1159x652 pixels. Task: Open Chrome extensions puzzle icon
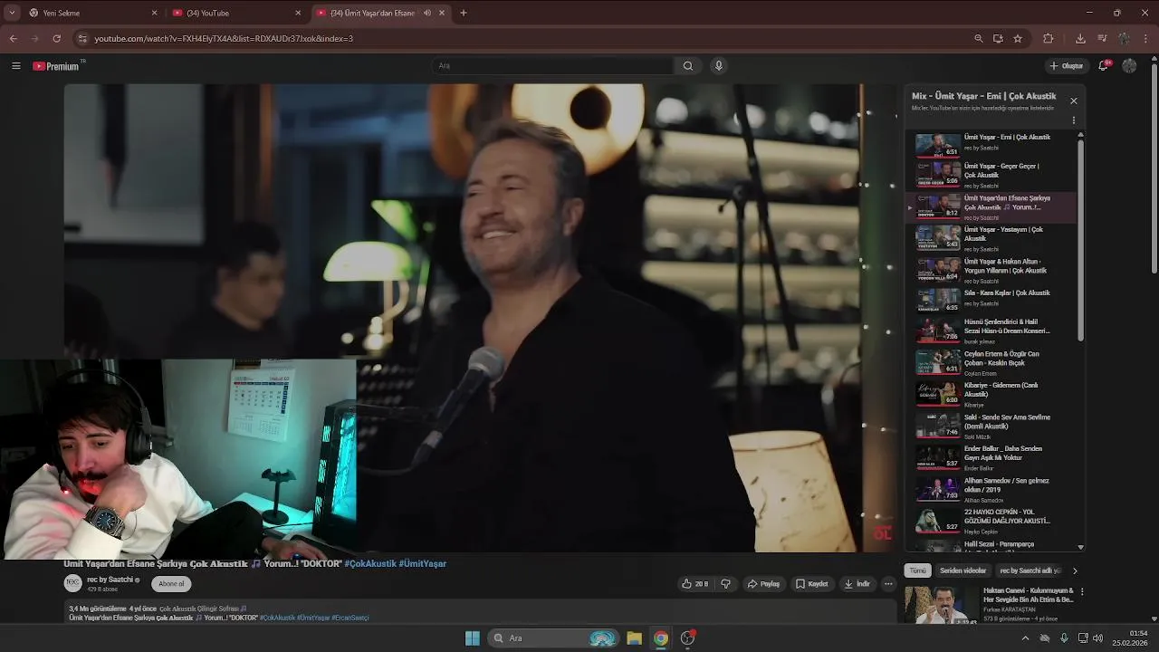point(1049,39)
